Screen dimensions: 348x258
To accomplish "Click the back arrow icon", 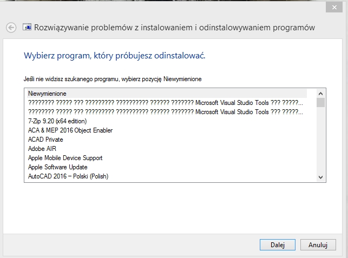I will 11,28.
